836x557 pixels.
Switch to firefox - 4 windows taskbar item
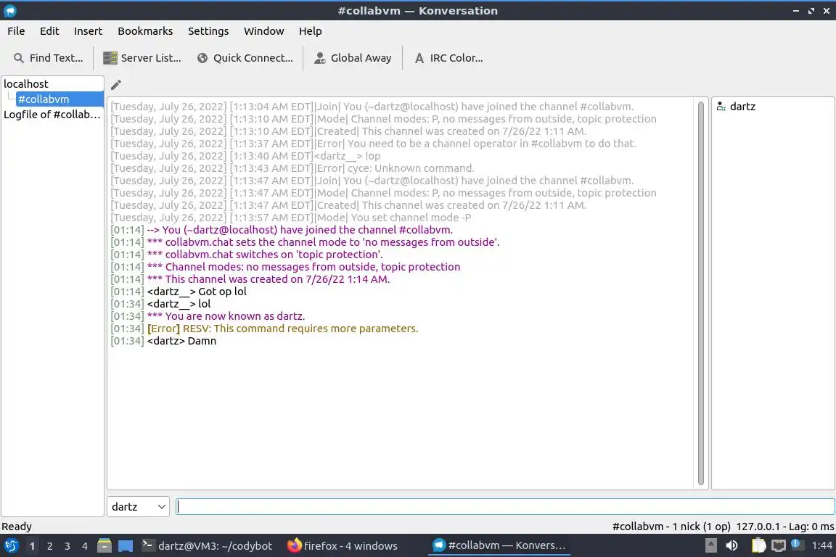click(x=343, y=546)
